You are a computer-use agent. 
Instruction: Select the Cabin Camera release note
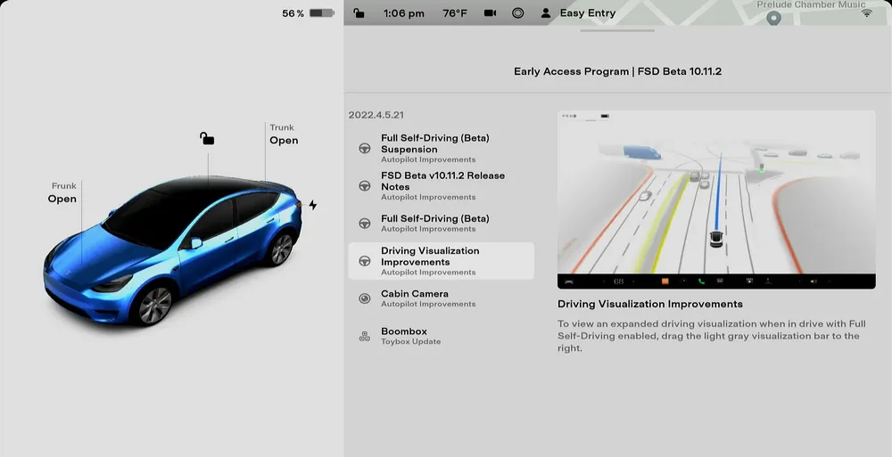pyautogui.click(x=442, y=298)
